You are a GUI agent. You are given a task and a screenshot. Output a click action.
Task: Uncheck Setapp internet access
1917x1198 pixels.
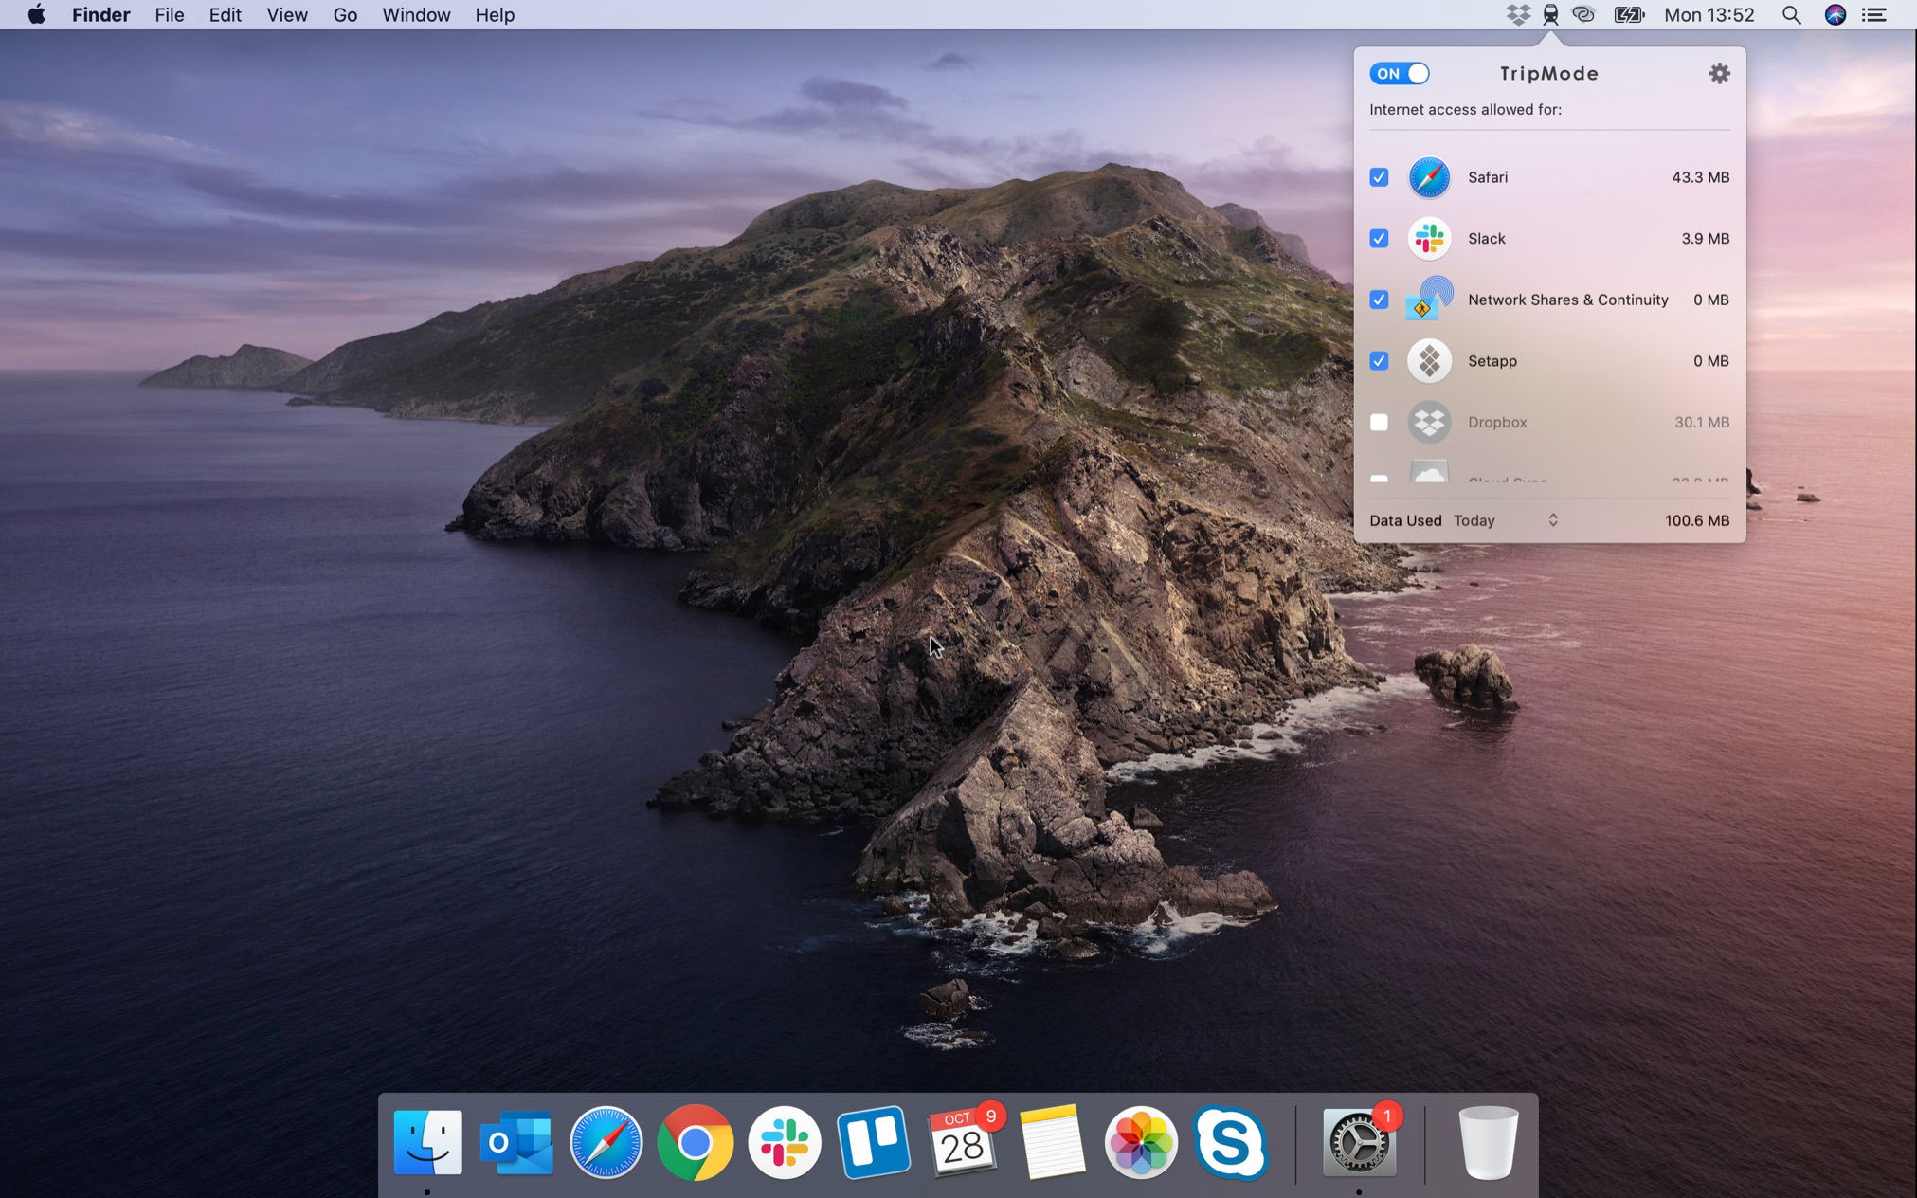tap(1379, 361)
